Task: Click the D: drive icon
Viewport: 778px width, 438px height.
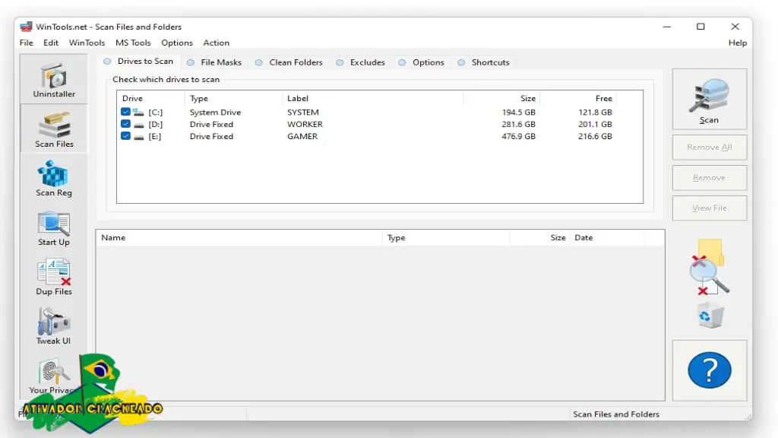Action: tap(138, 125)
